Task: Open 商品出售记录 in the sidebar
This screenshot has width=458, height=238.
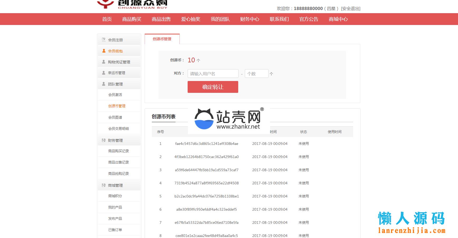Action: [x=119, y=162]
